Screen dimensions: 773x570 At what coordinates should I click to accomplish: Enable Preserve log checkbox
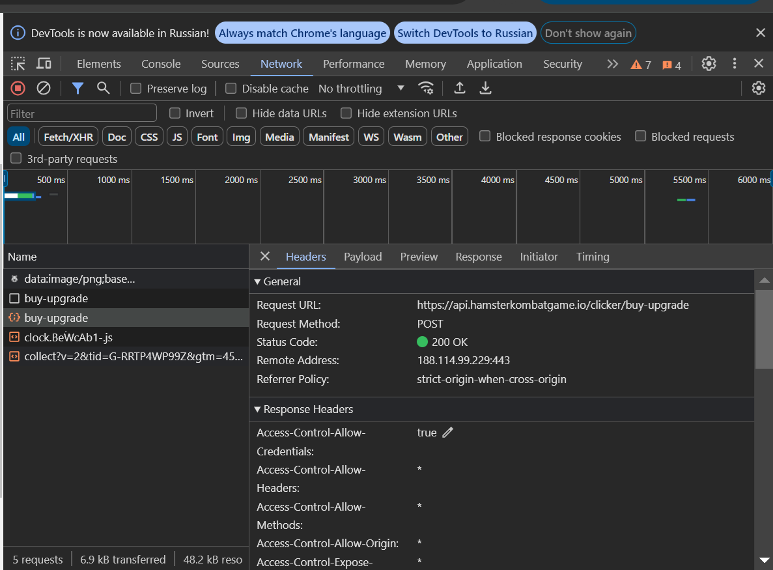coord(135,88)
